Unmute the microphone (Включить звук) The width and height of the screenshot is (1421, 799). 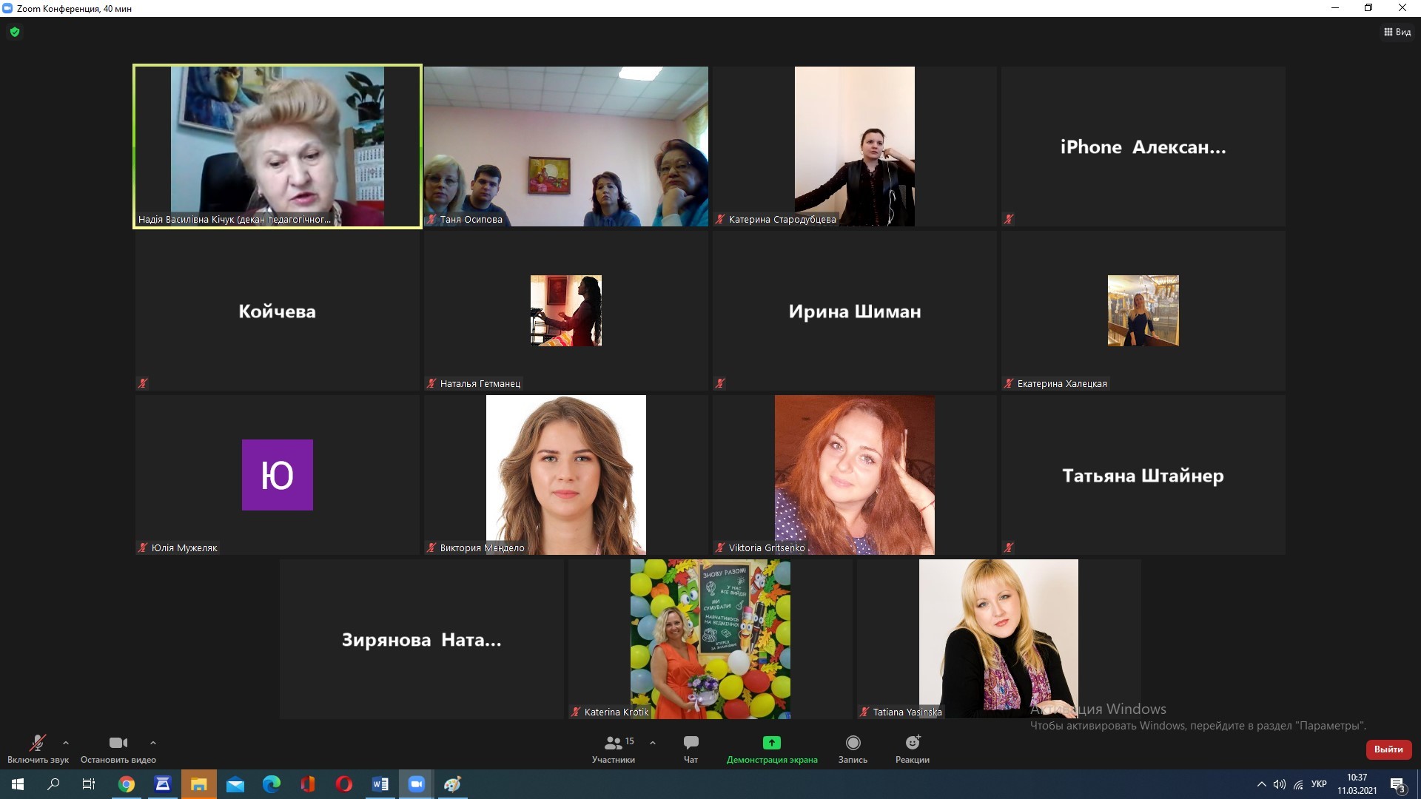(38, 743)
